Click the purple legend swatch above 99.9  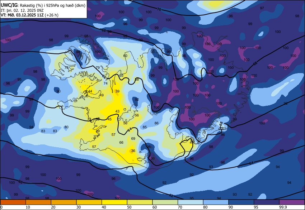(x=292, y=202)
